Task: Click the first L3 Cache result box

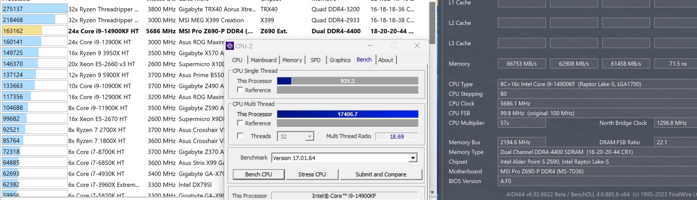Action: coord(522,43)
